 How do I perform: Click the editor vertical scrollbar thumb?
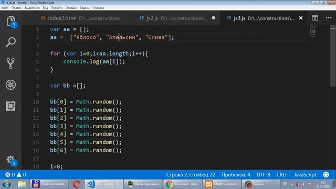[333, 56]
